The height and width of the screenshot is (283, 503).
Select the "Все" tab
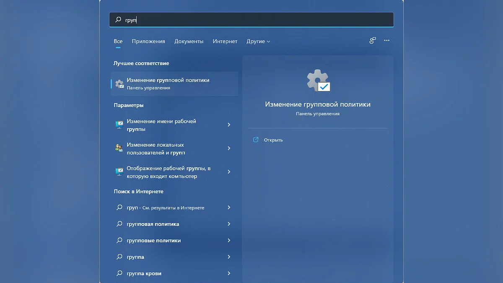tap(118, 41)
